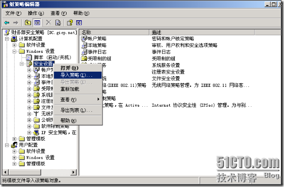Click the 软件设置 folder icon under 用户配置

(x=22, y=151)
